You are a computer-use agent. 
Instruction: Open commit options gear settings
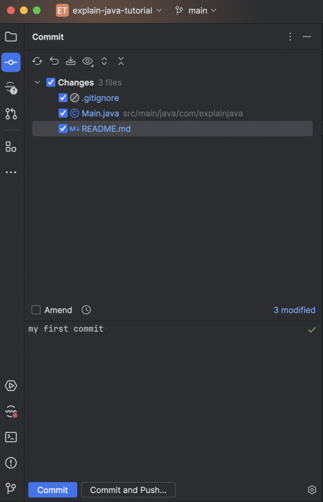click(x=312, y=490)
